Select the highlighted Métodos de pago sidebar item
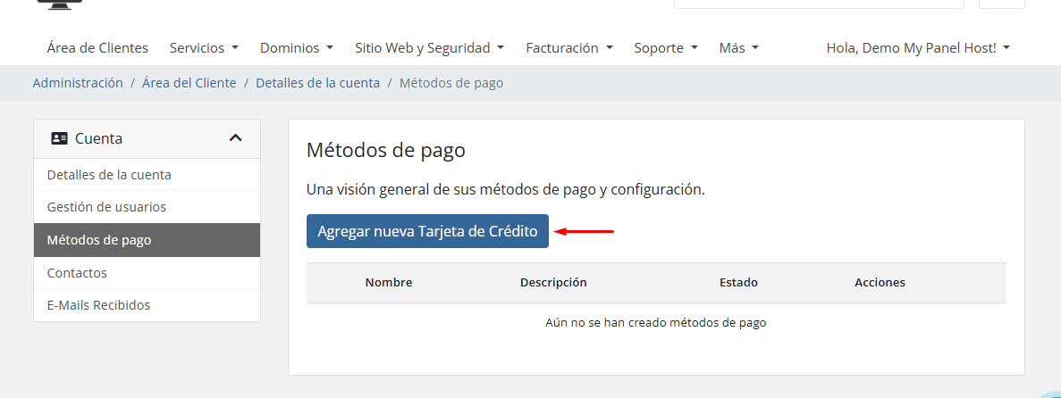The height and width of the screenshot is (398, 1061). [99, 240]
